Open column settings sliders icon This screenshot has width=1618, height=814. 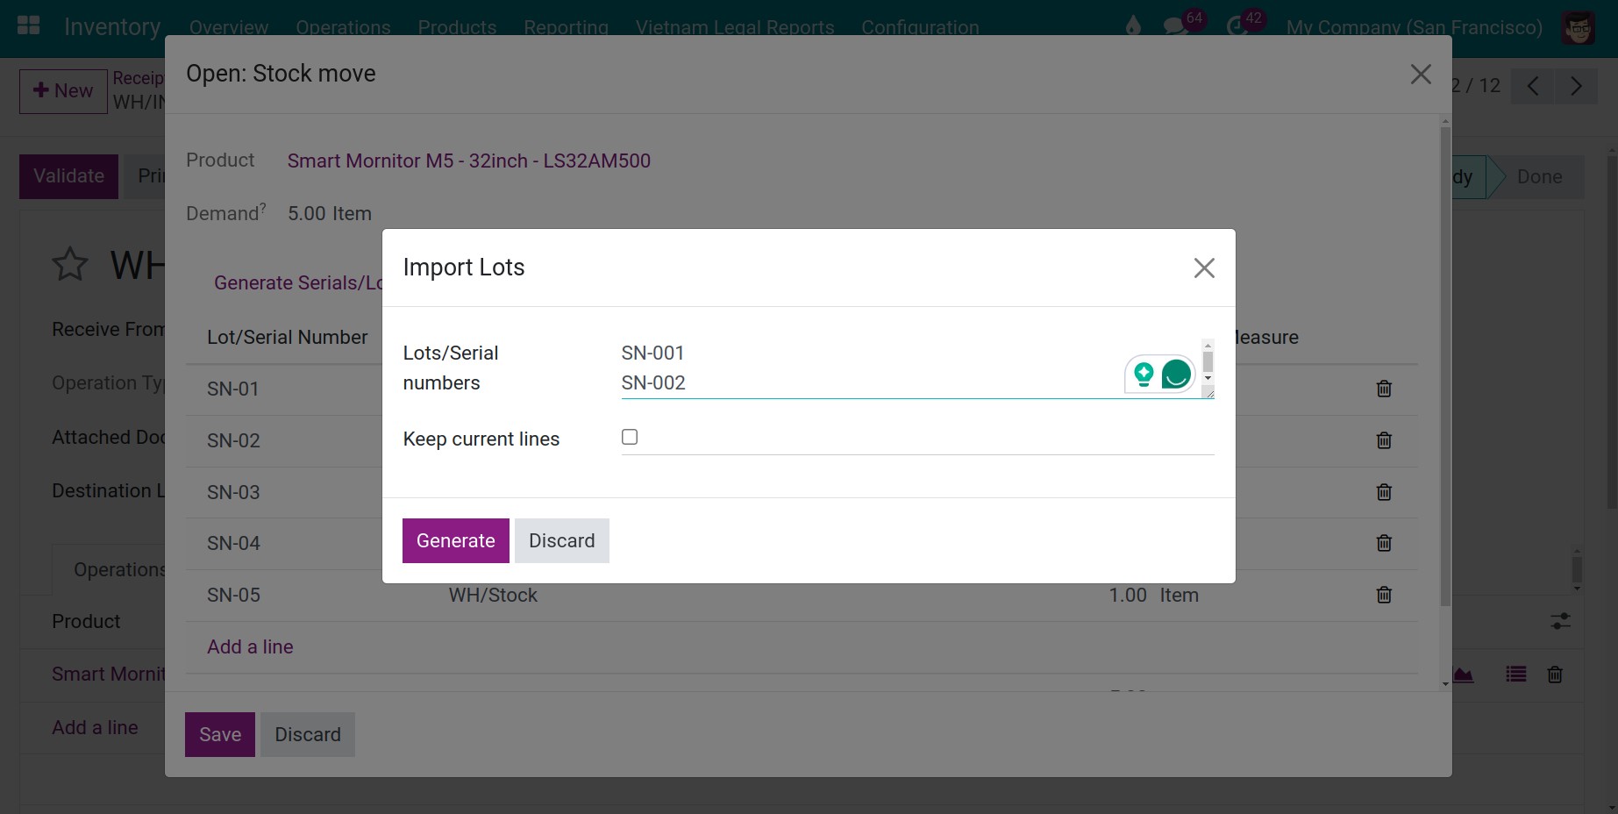(1560, 621)
